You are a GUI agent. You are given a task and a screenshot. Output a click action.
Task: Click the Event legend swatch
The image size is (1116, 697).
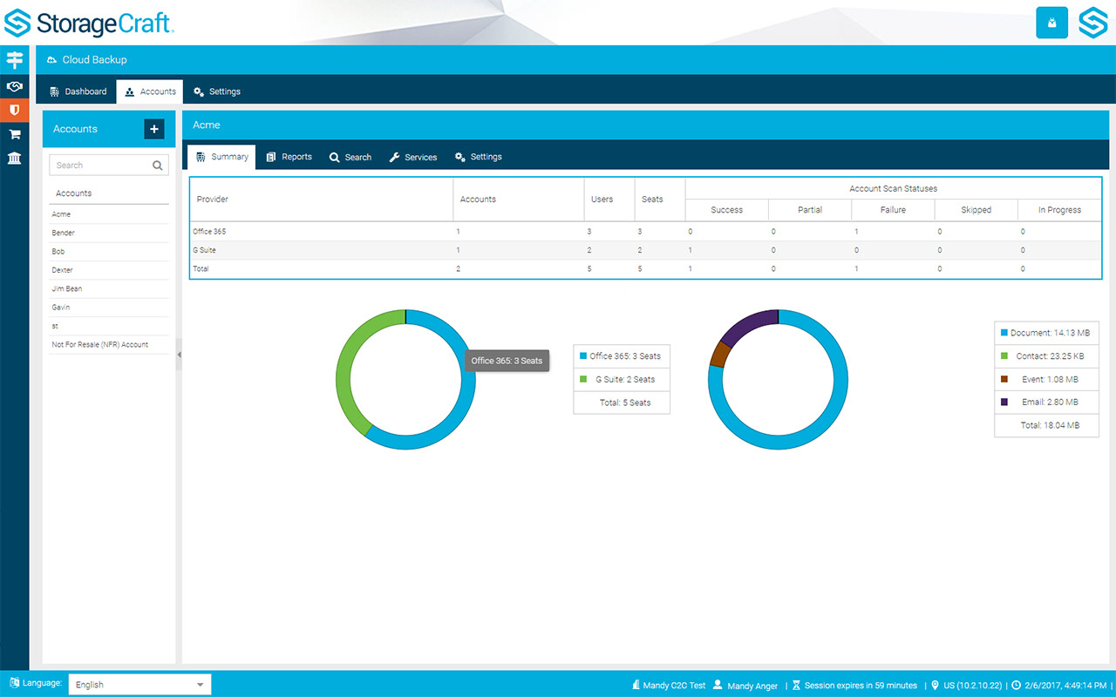click(1004, 379)
